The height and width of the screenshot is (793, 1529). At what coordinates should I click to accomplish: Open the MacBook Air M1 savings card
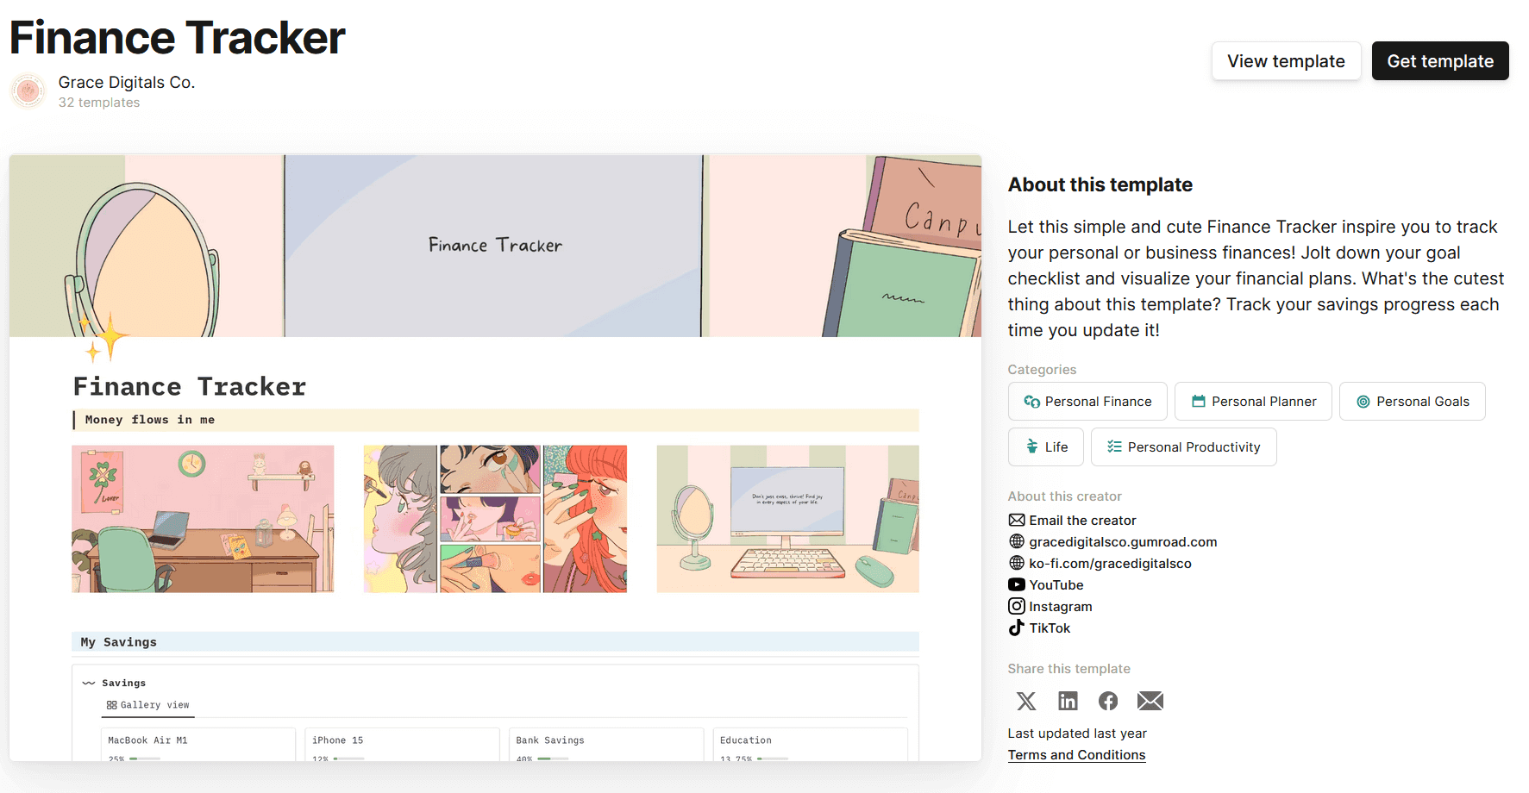197,745
